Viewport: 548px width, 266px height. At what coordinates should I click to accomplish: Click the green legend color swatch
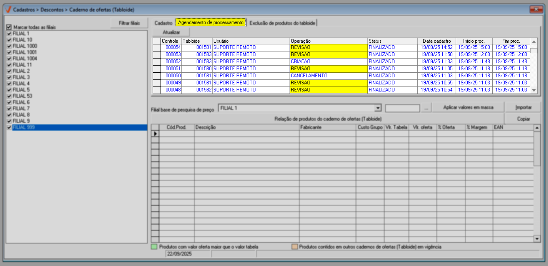point(154,247)
